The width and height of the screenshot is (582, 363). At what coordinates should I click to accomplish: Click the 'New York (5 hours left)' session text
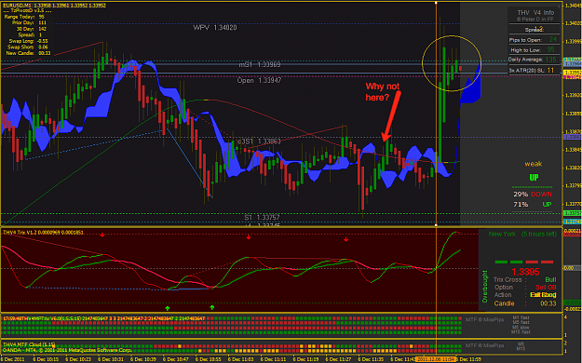pos(522,234)
